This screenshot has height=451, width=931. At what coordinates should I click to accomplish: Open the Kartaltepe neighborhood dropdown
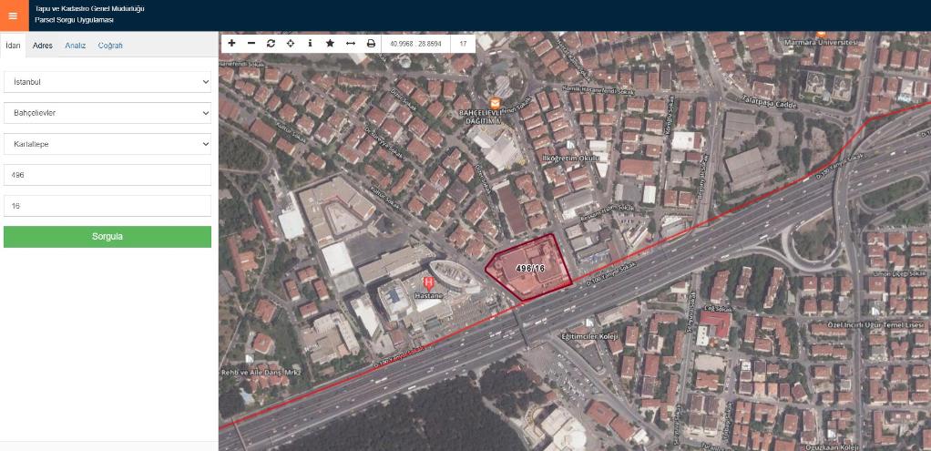(x=107, y=144)
